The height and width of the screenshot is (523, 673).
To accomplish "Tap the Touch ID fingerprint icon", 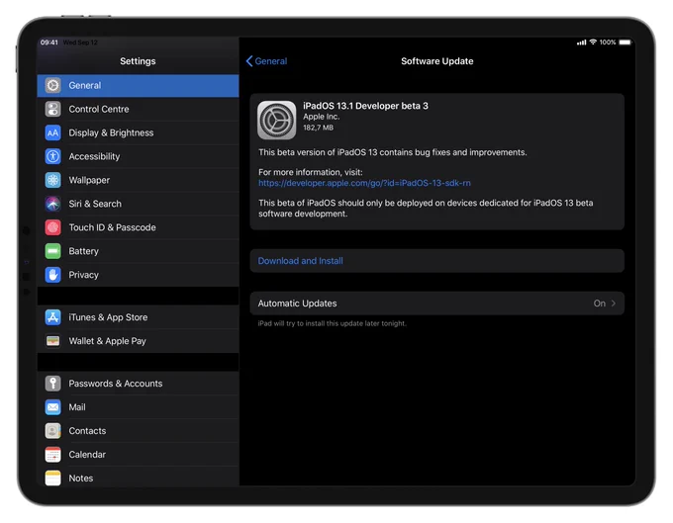I will click(x=52, y=227).
